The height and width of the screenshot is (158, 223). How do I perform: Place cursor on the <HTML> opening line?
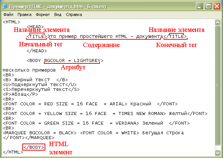pos(12,22)
